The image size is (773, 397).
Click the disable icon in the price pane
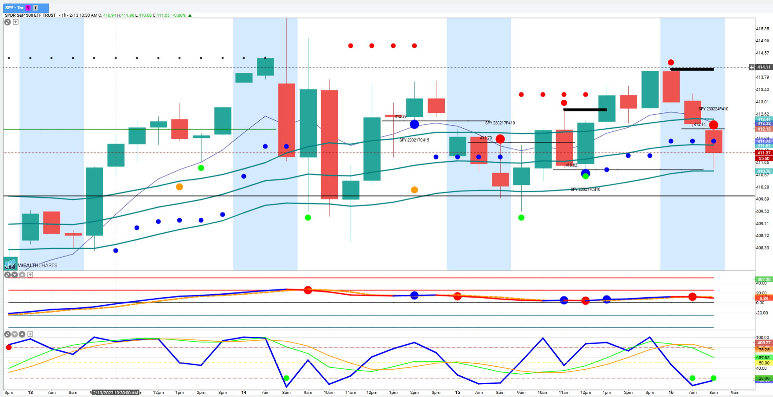coord(7,22)
